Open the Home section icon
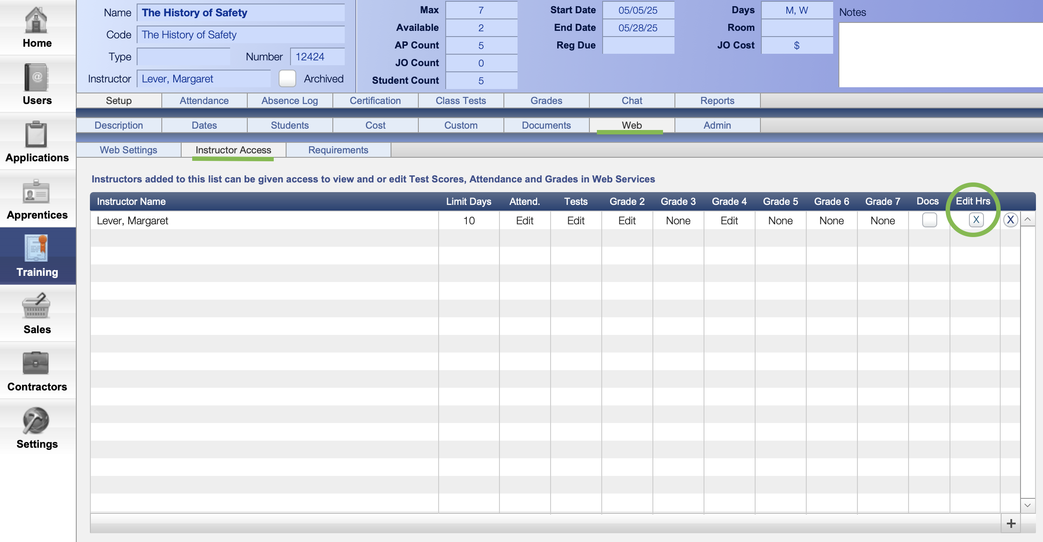 [36, 20]
